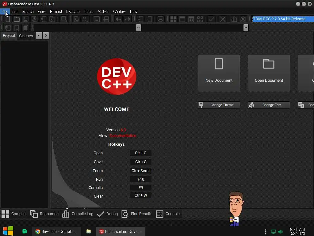Click the Stop execution X icon
The width and height of the screenshot is (314, 236).
click(223, 19)
